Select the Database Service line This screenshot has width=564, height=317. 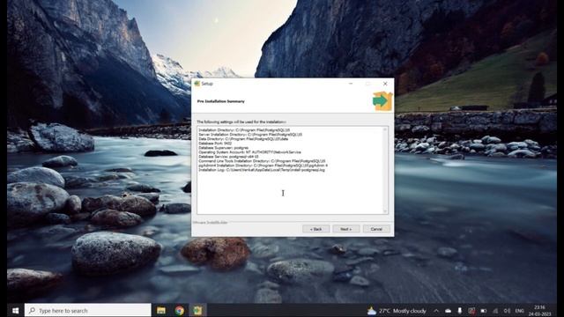(x=228, y=157)
